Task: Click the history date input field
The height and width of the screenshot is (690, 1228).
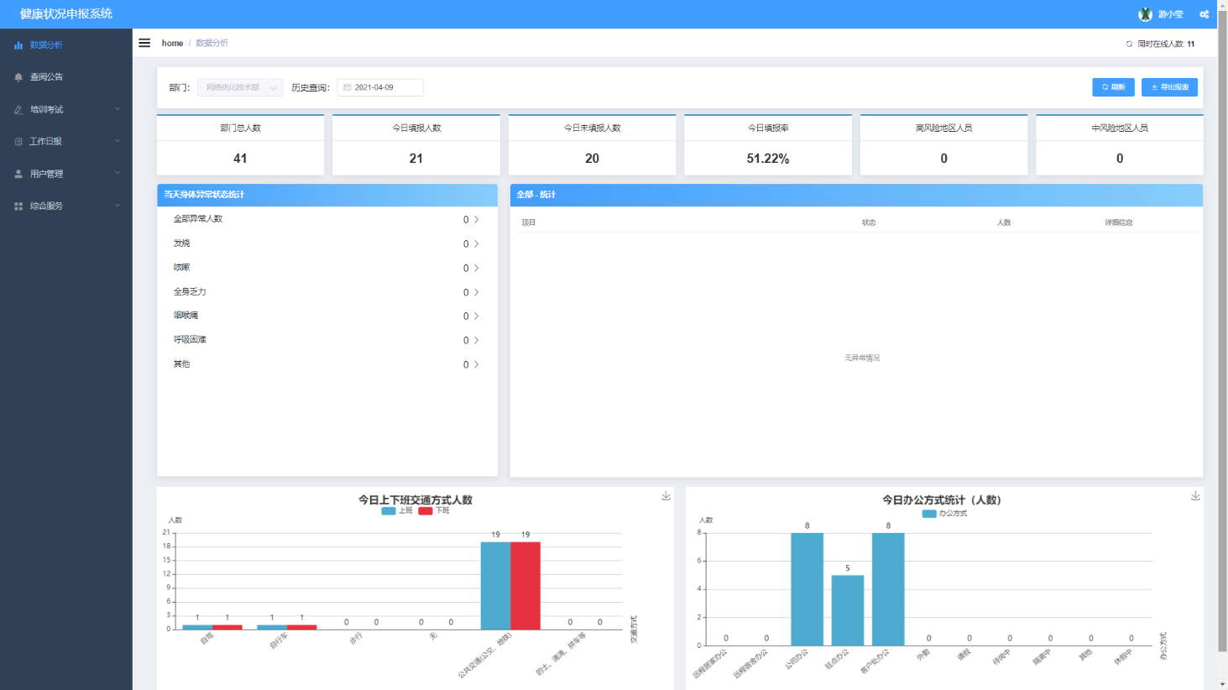Action: tap(380, 87)
